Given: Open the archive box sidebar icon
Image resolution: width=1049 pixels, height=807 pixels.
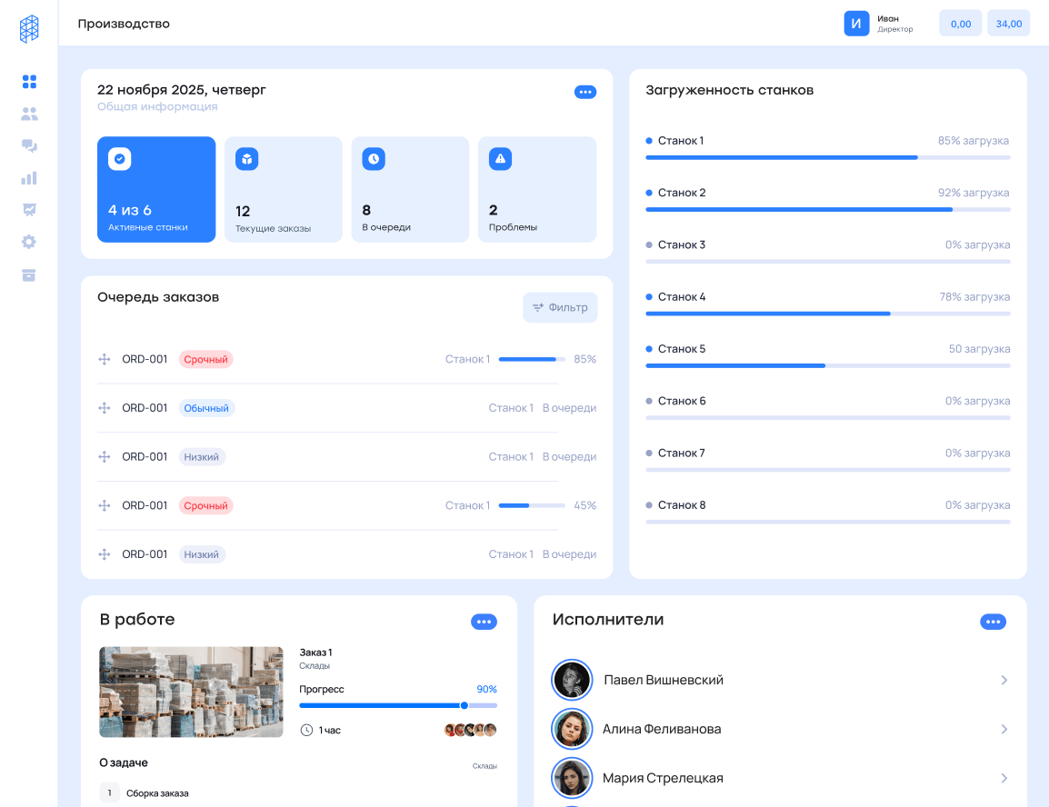Looking at the screenshot, I should 29,274.
